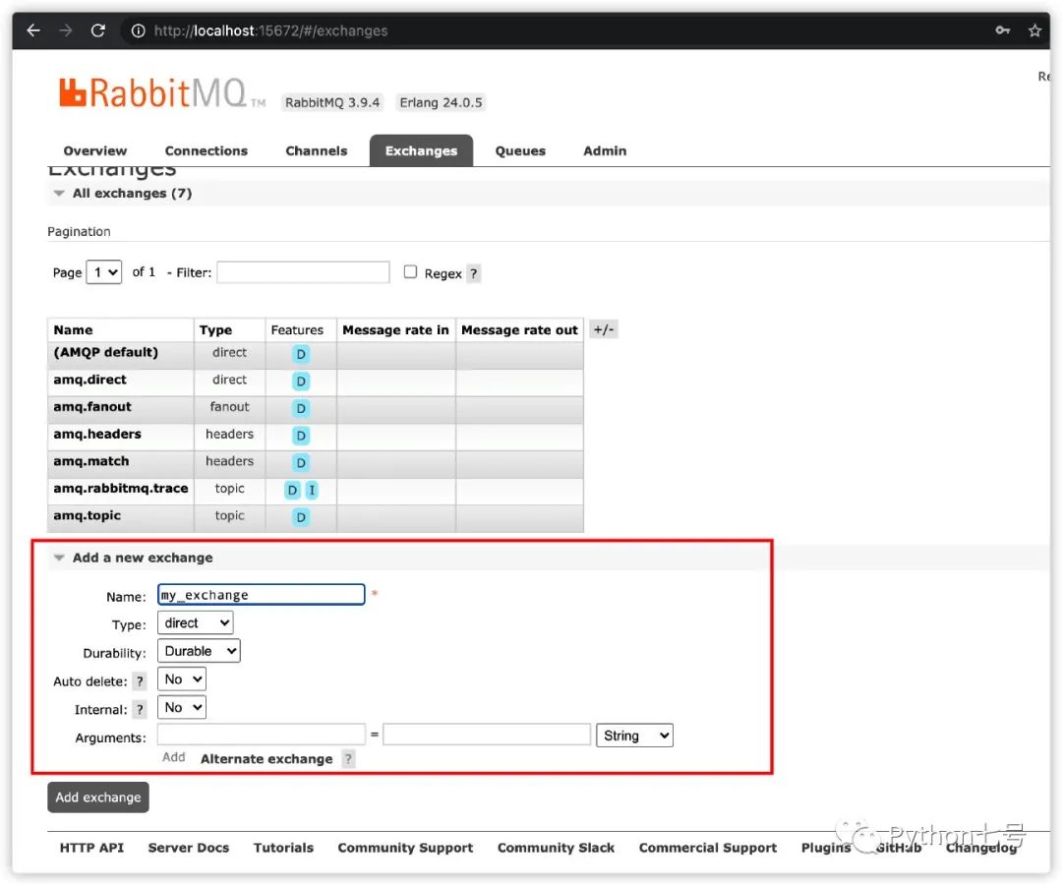Click the browser address bar URL
Image resolution: width=1062 pixels, height=885 pixels.
coord(271,30)
